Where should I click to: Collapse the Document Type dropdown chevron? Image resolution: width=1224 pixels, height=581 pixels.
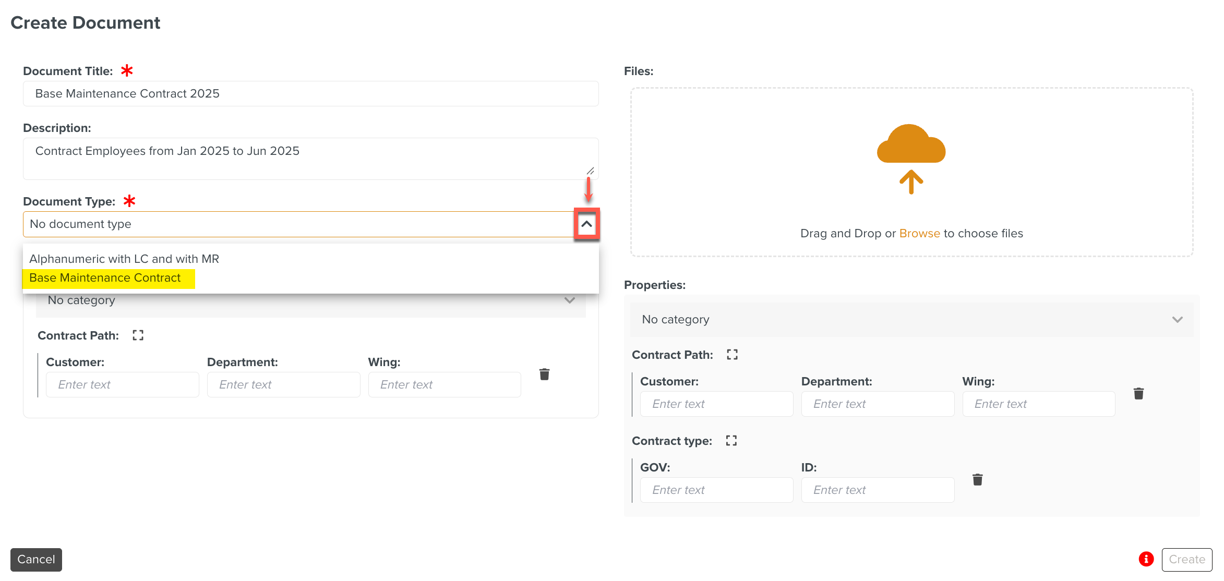click(586, 224)
